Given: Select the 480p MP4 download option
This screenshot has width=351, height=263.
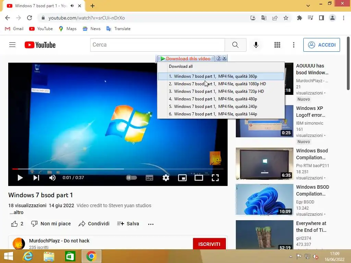Looking at the screenshot, I should tap(221, 99).
